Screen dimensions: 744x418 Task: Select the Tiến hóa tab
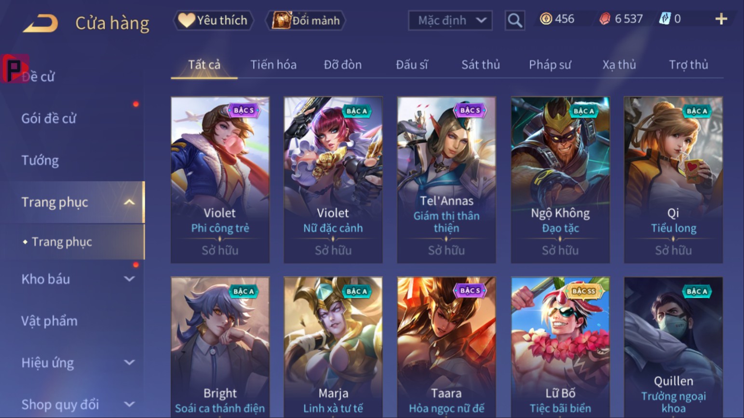coord(273,65)
